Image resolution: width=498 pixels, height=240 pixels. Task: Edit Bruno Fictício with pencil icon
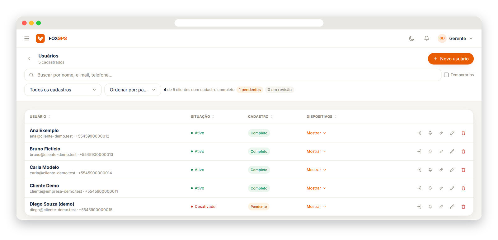pos(452,152)
